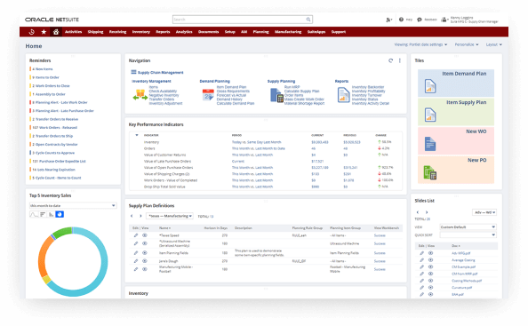Click the Calculate Demand Plan link

[x=236, y=103]
